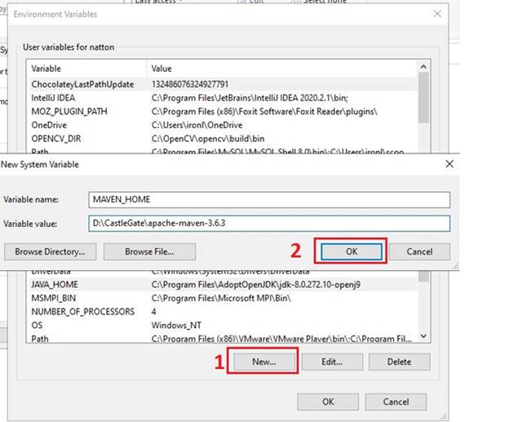Image resolution: width=509 pixels, height=422 pixels.
Task: Click the C:\Users\ironl\OneDrive value cell
Action: (197, 125)
